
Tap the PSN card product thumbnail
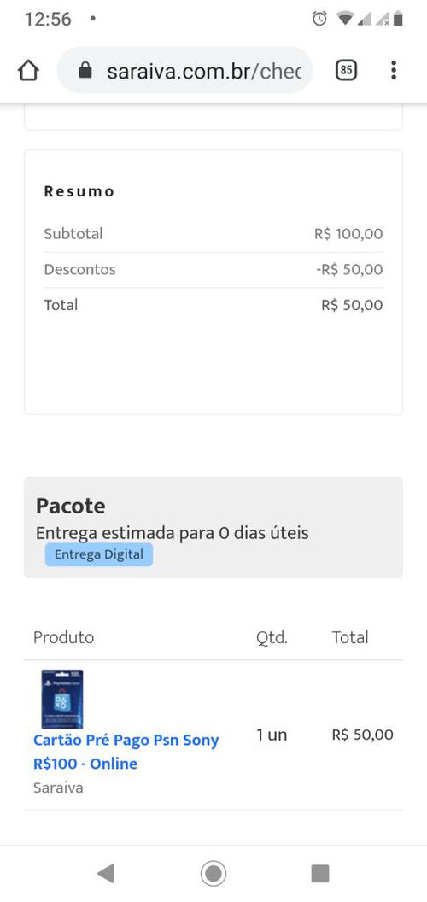click(62, 699)
